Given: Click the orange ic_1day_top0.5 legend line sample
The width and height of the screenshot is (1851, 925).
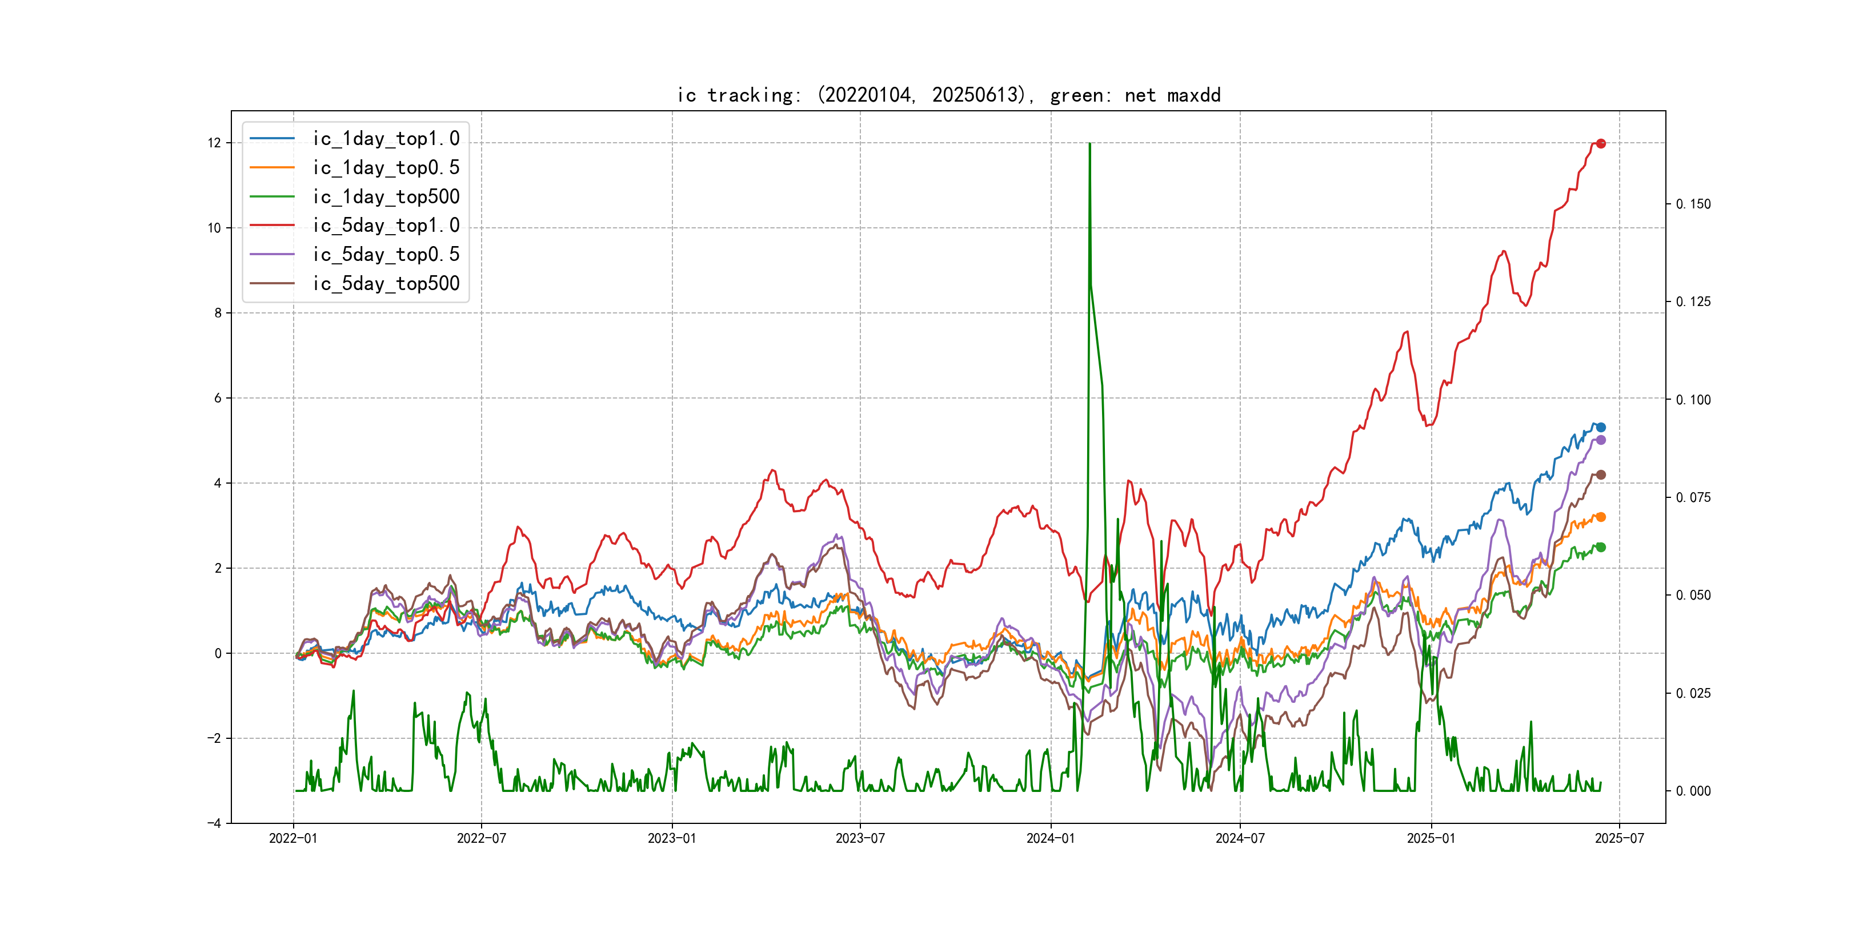Looking at the screenshot, I should tap(271, 167).
